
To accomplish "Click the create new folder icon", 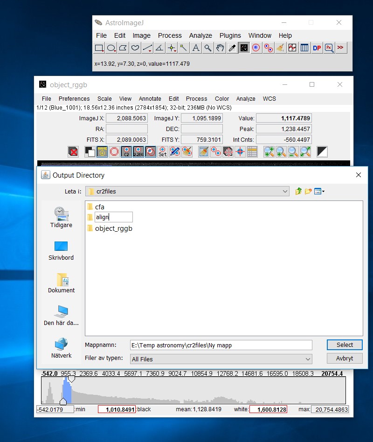I will 308,192.
